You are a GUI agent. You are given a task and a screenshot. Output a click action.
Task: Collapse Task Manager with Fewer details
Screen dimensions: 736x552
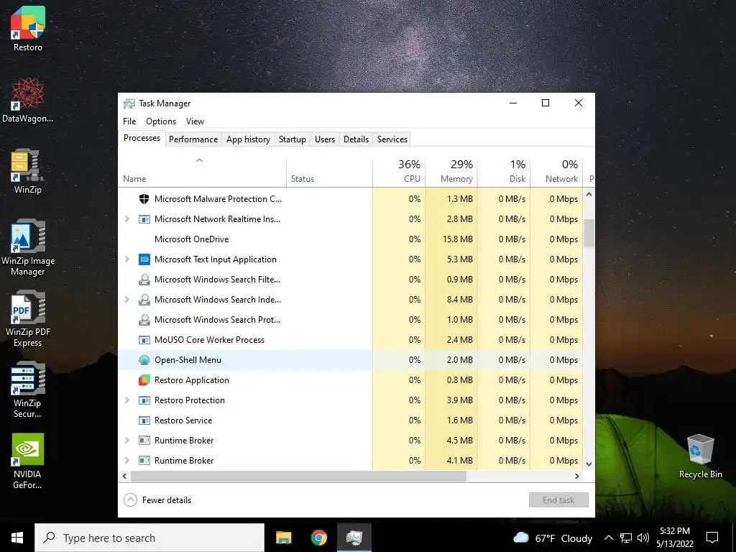point(157,500)
